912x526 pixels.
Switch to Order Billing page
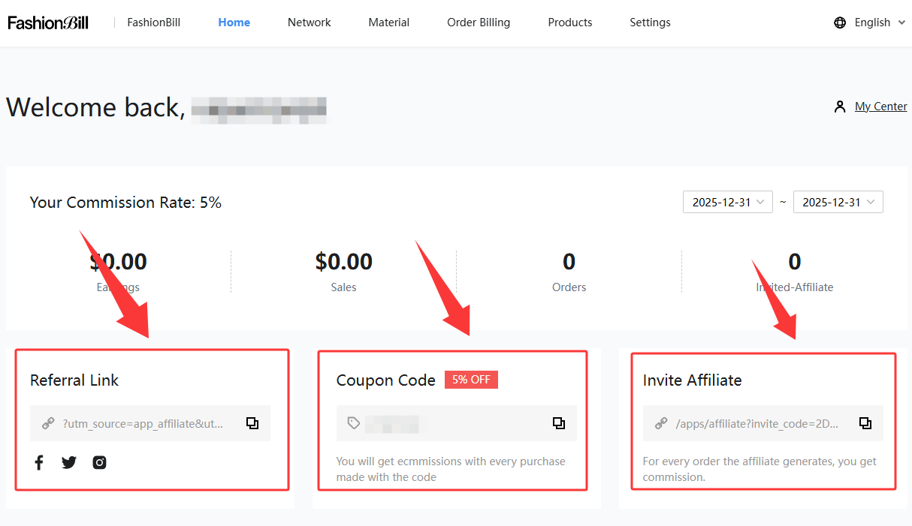tap(479, 23)
